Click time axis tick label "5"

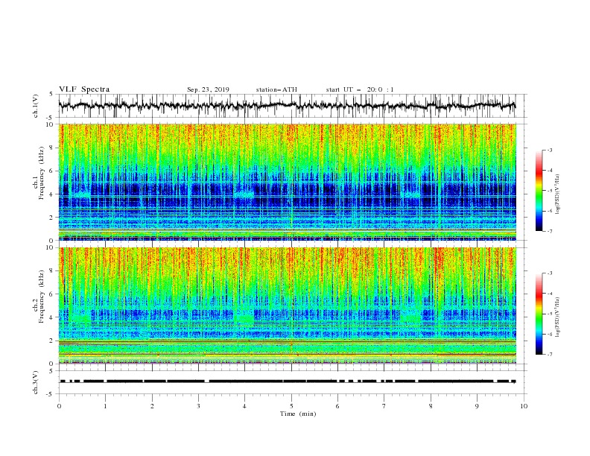(291, 406)
